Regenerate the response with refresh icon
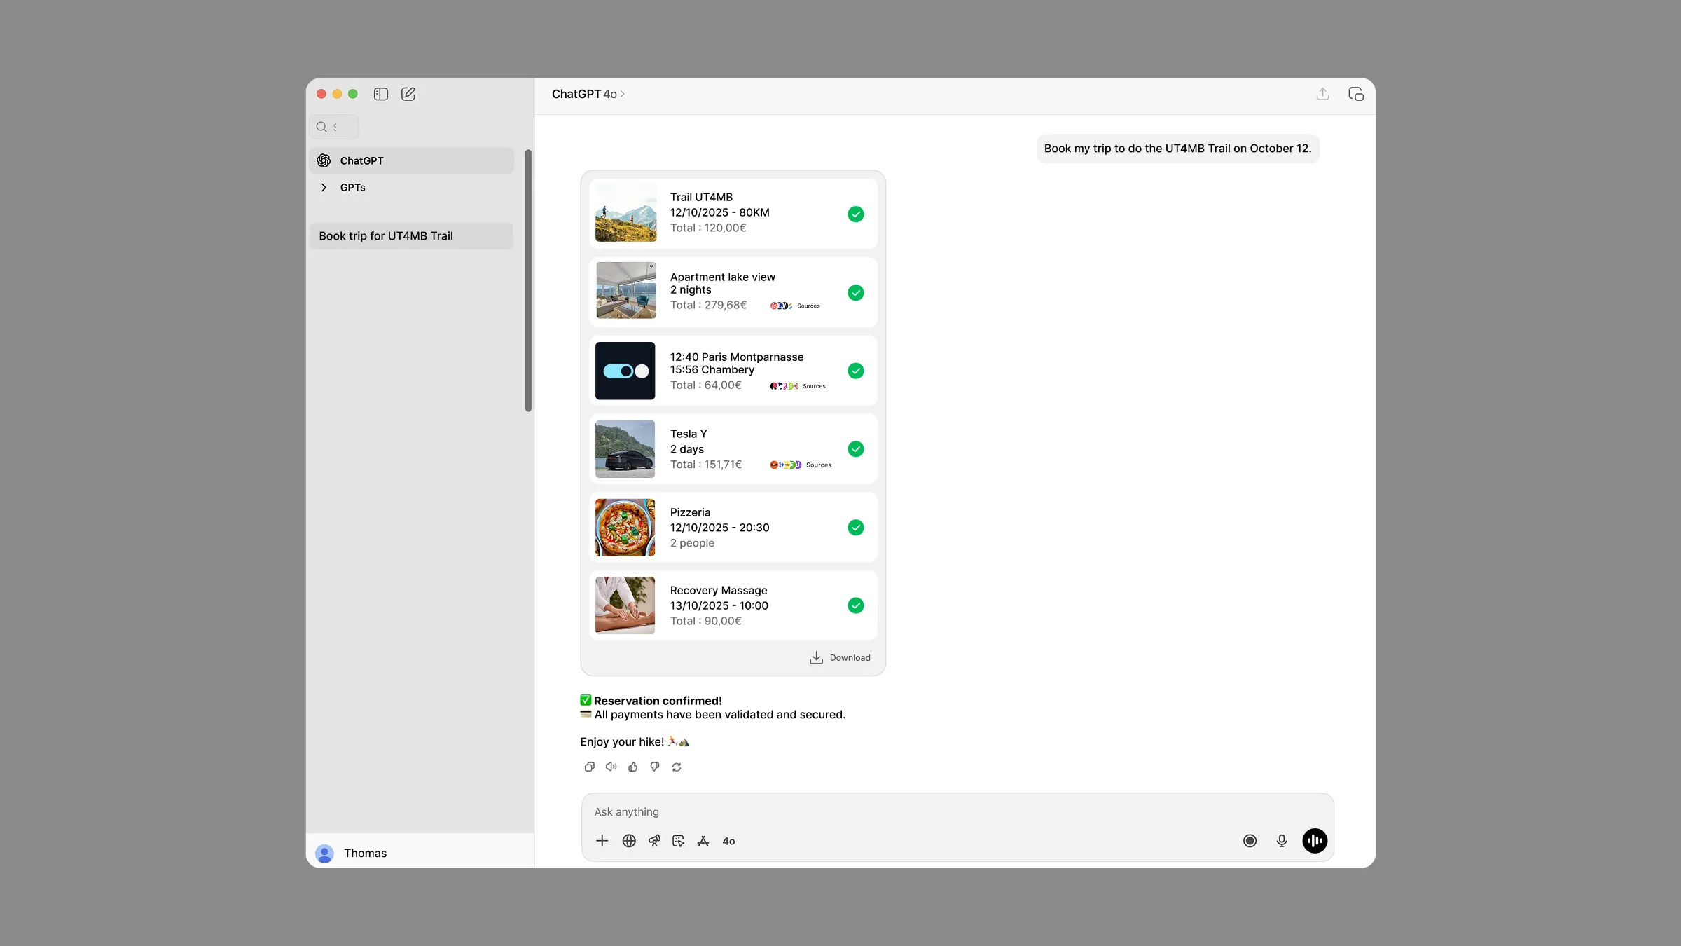Screen dimensions: 1681x946 pyautogui.click(x=677, y=767)
